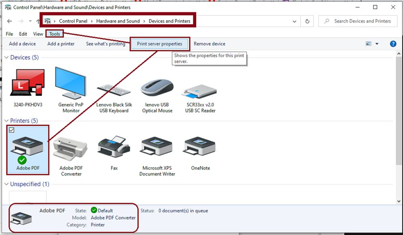Go to Control Panel breadcrumb
Screen dimensions: 403x235
73,21
